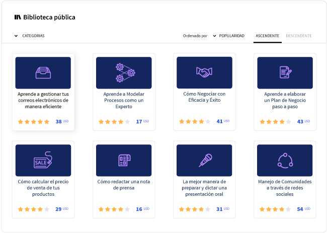Click the Ordenado por label
This screenshot has width=327, height=233.
195,36
